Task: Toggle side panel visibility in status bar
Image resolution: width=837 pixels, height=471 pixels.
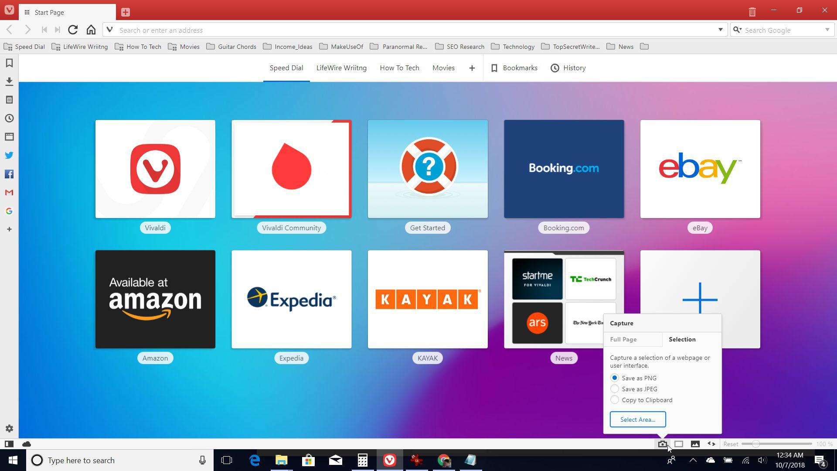Action: 9,444
